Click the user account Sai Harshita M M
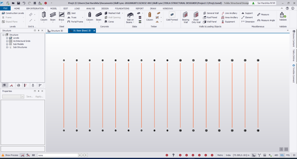 pyautogui.click(x=262, y=3)
